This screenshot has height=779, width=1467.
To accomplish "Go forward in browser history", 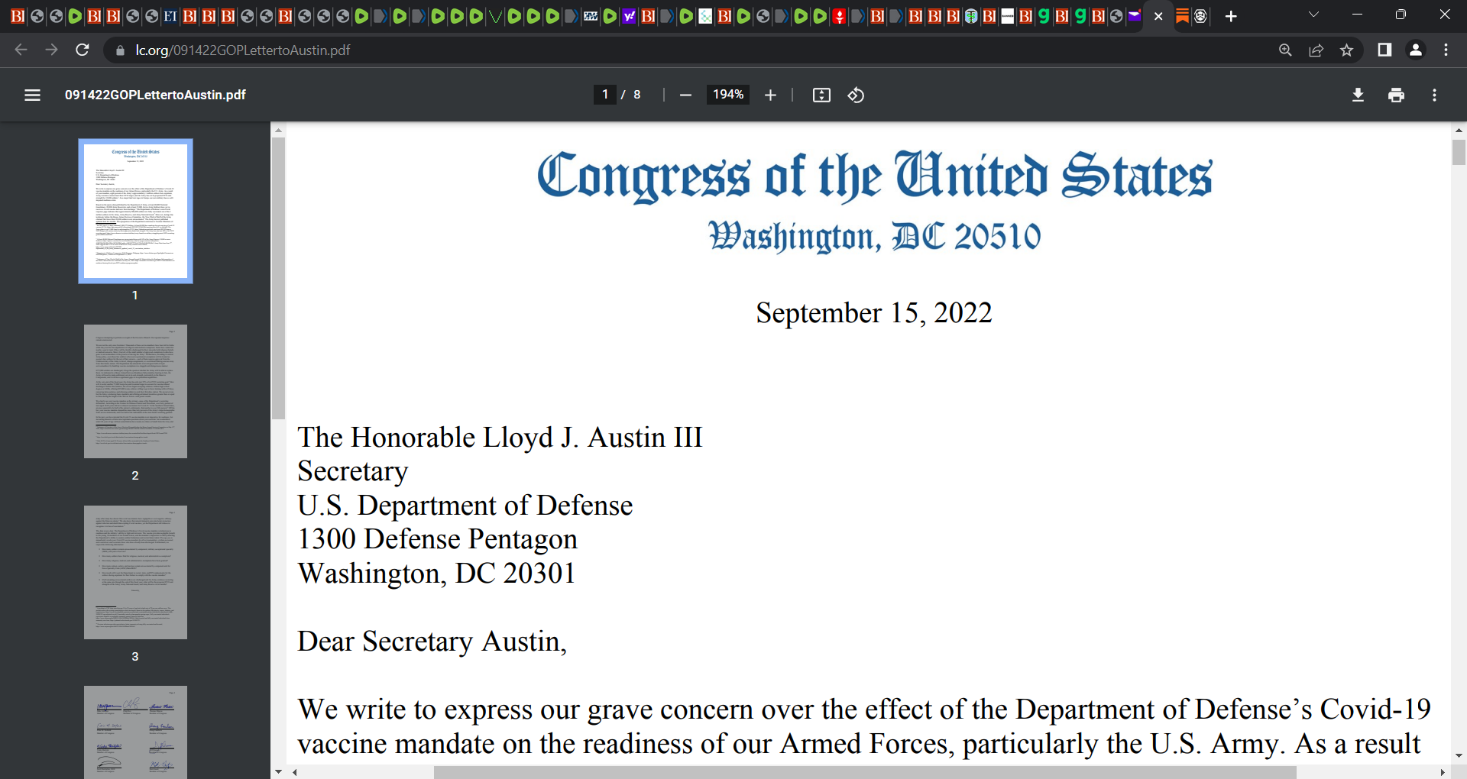I will (51, 50).
